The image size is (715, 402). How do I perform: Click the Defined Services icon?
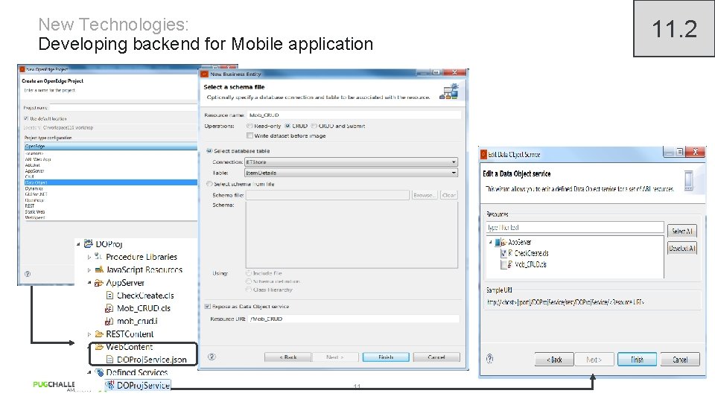99,372
